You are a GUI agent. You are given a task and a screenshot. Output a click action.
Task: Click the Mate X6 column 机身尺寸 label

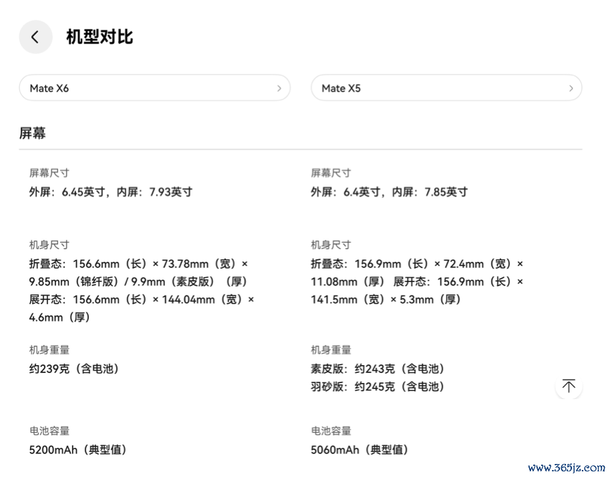[x=49, y=245]
